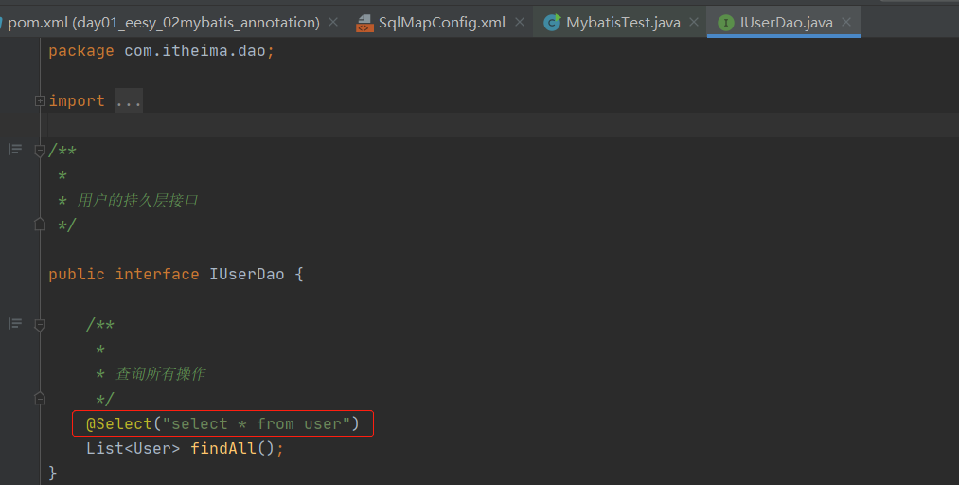
Task: Click the comment text 用户的持久层接口
Action: [x=137, y=201]
